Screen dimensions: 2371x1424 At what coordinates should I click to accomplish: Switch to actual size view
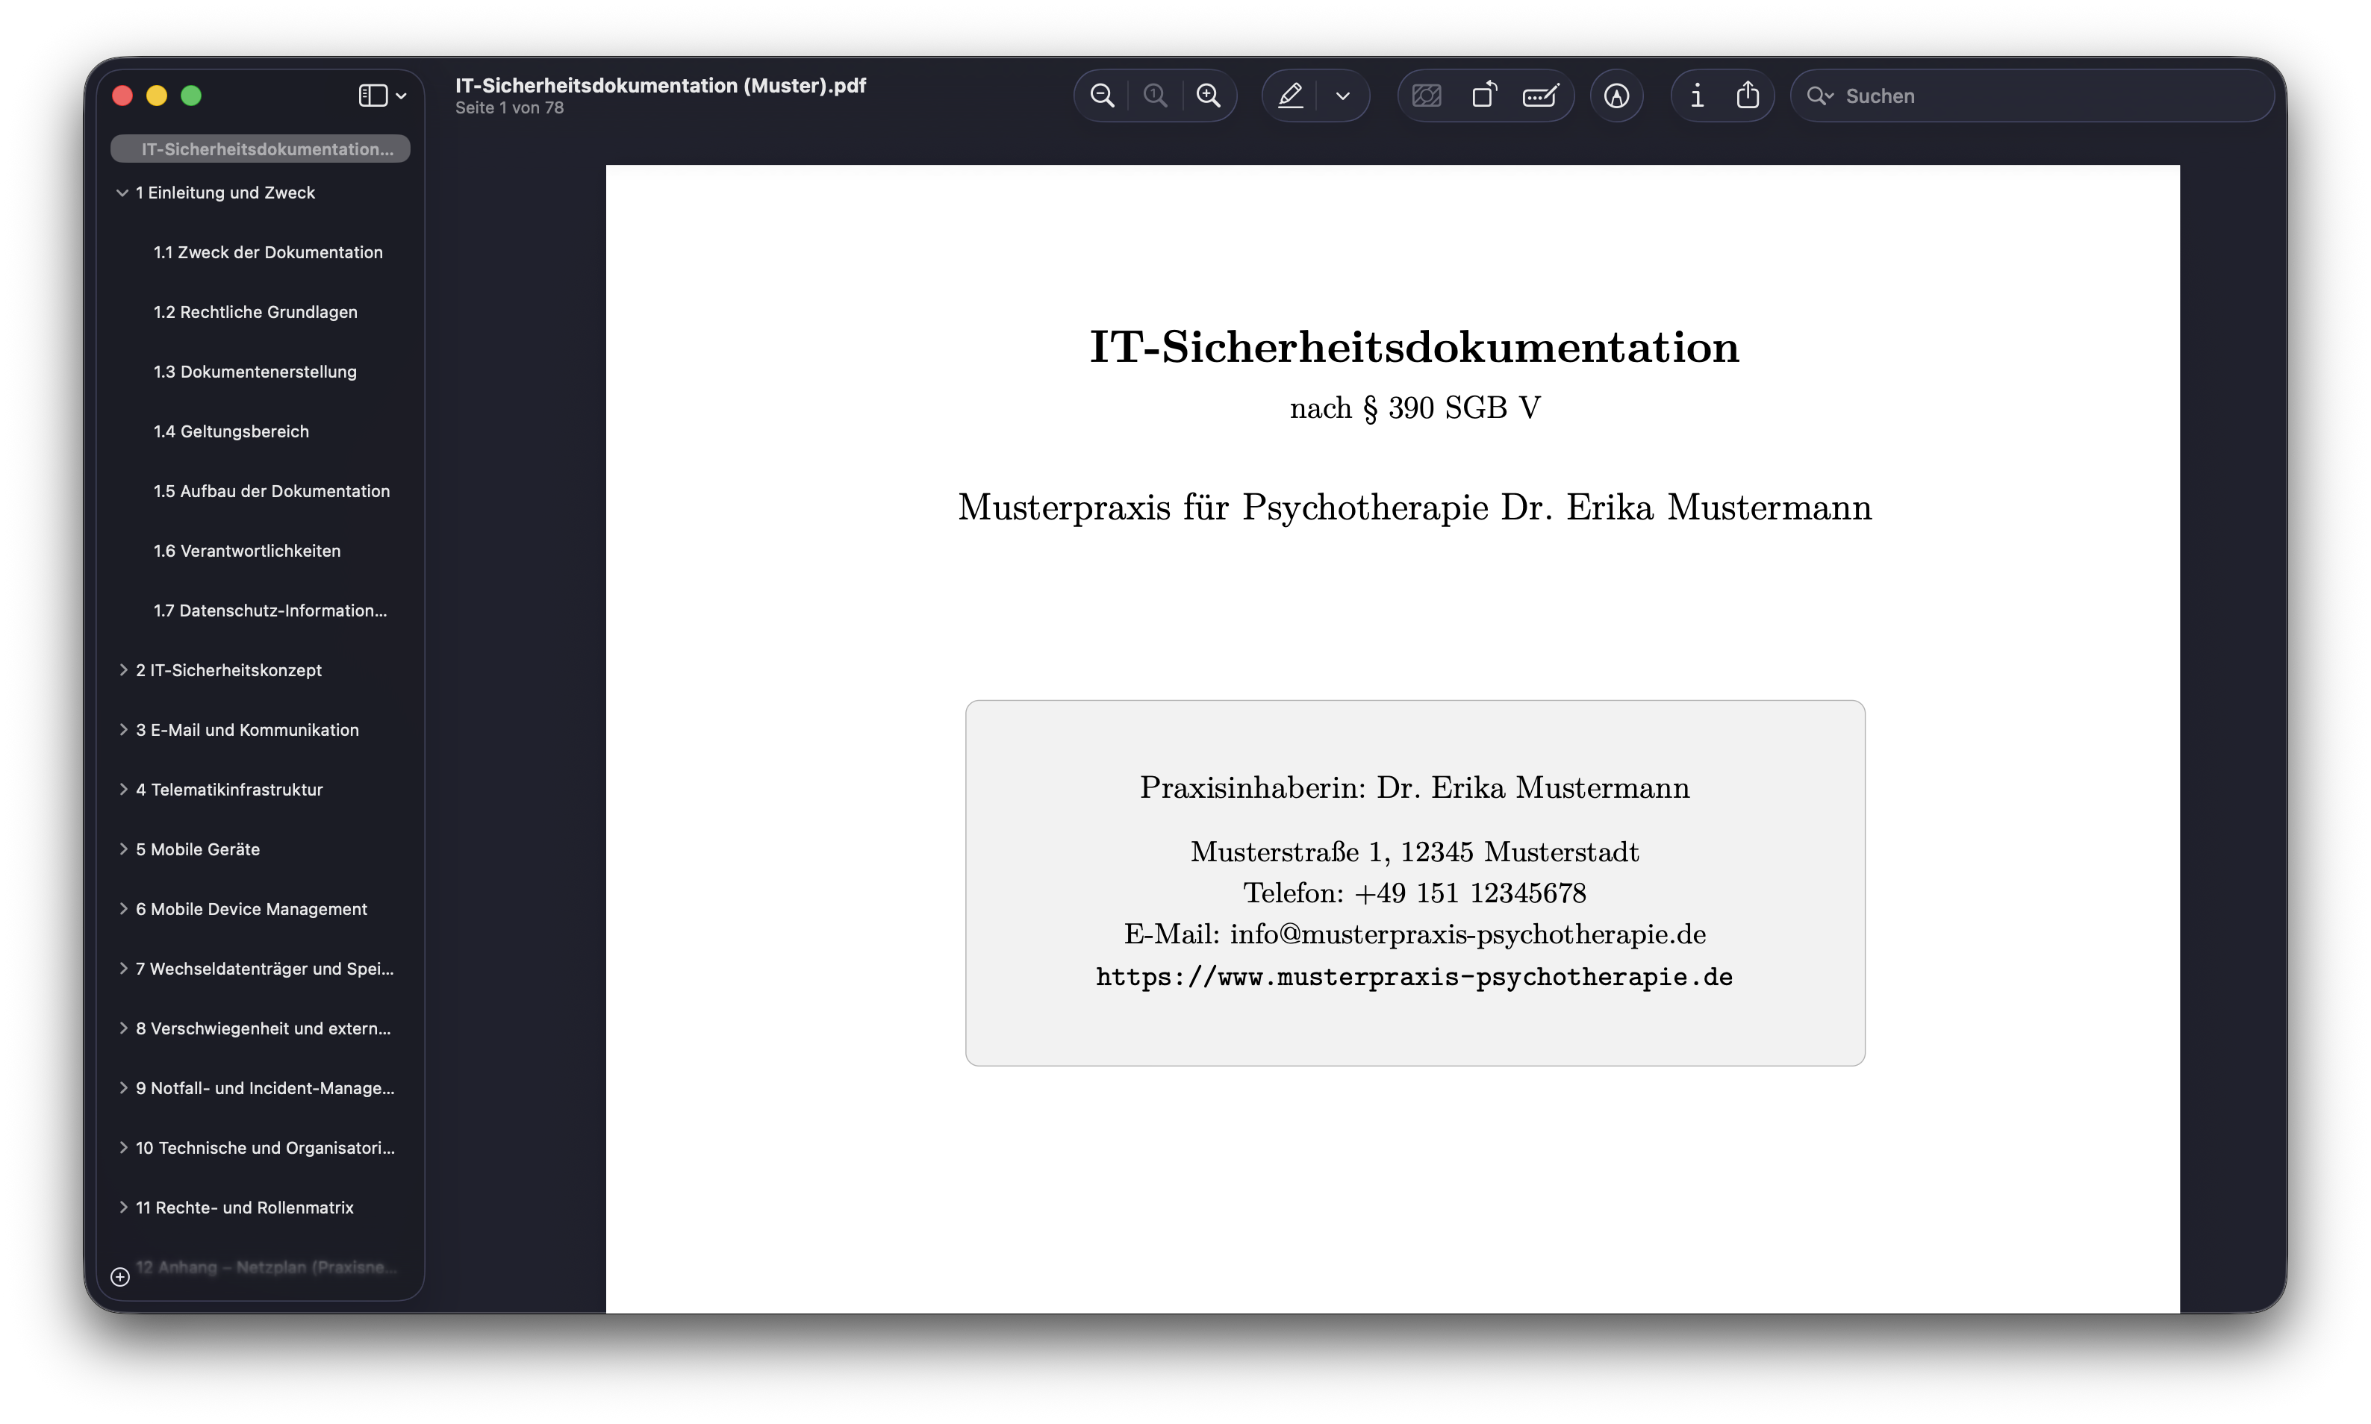(x=1156, y=95)
